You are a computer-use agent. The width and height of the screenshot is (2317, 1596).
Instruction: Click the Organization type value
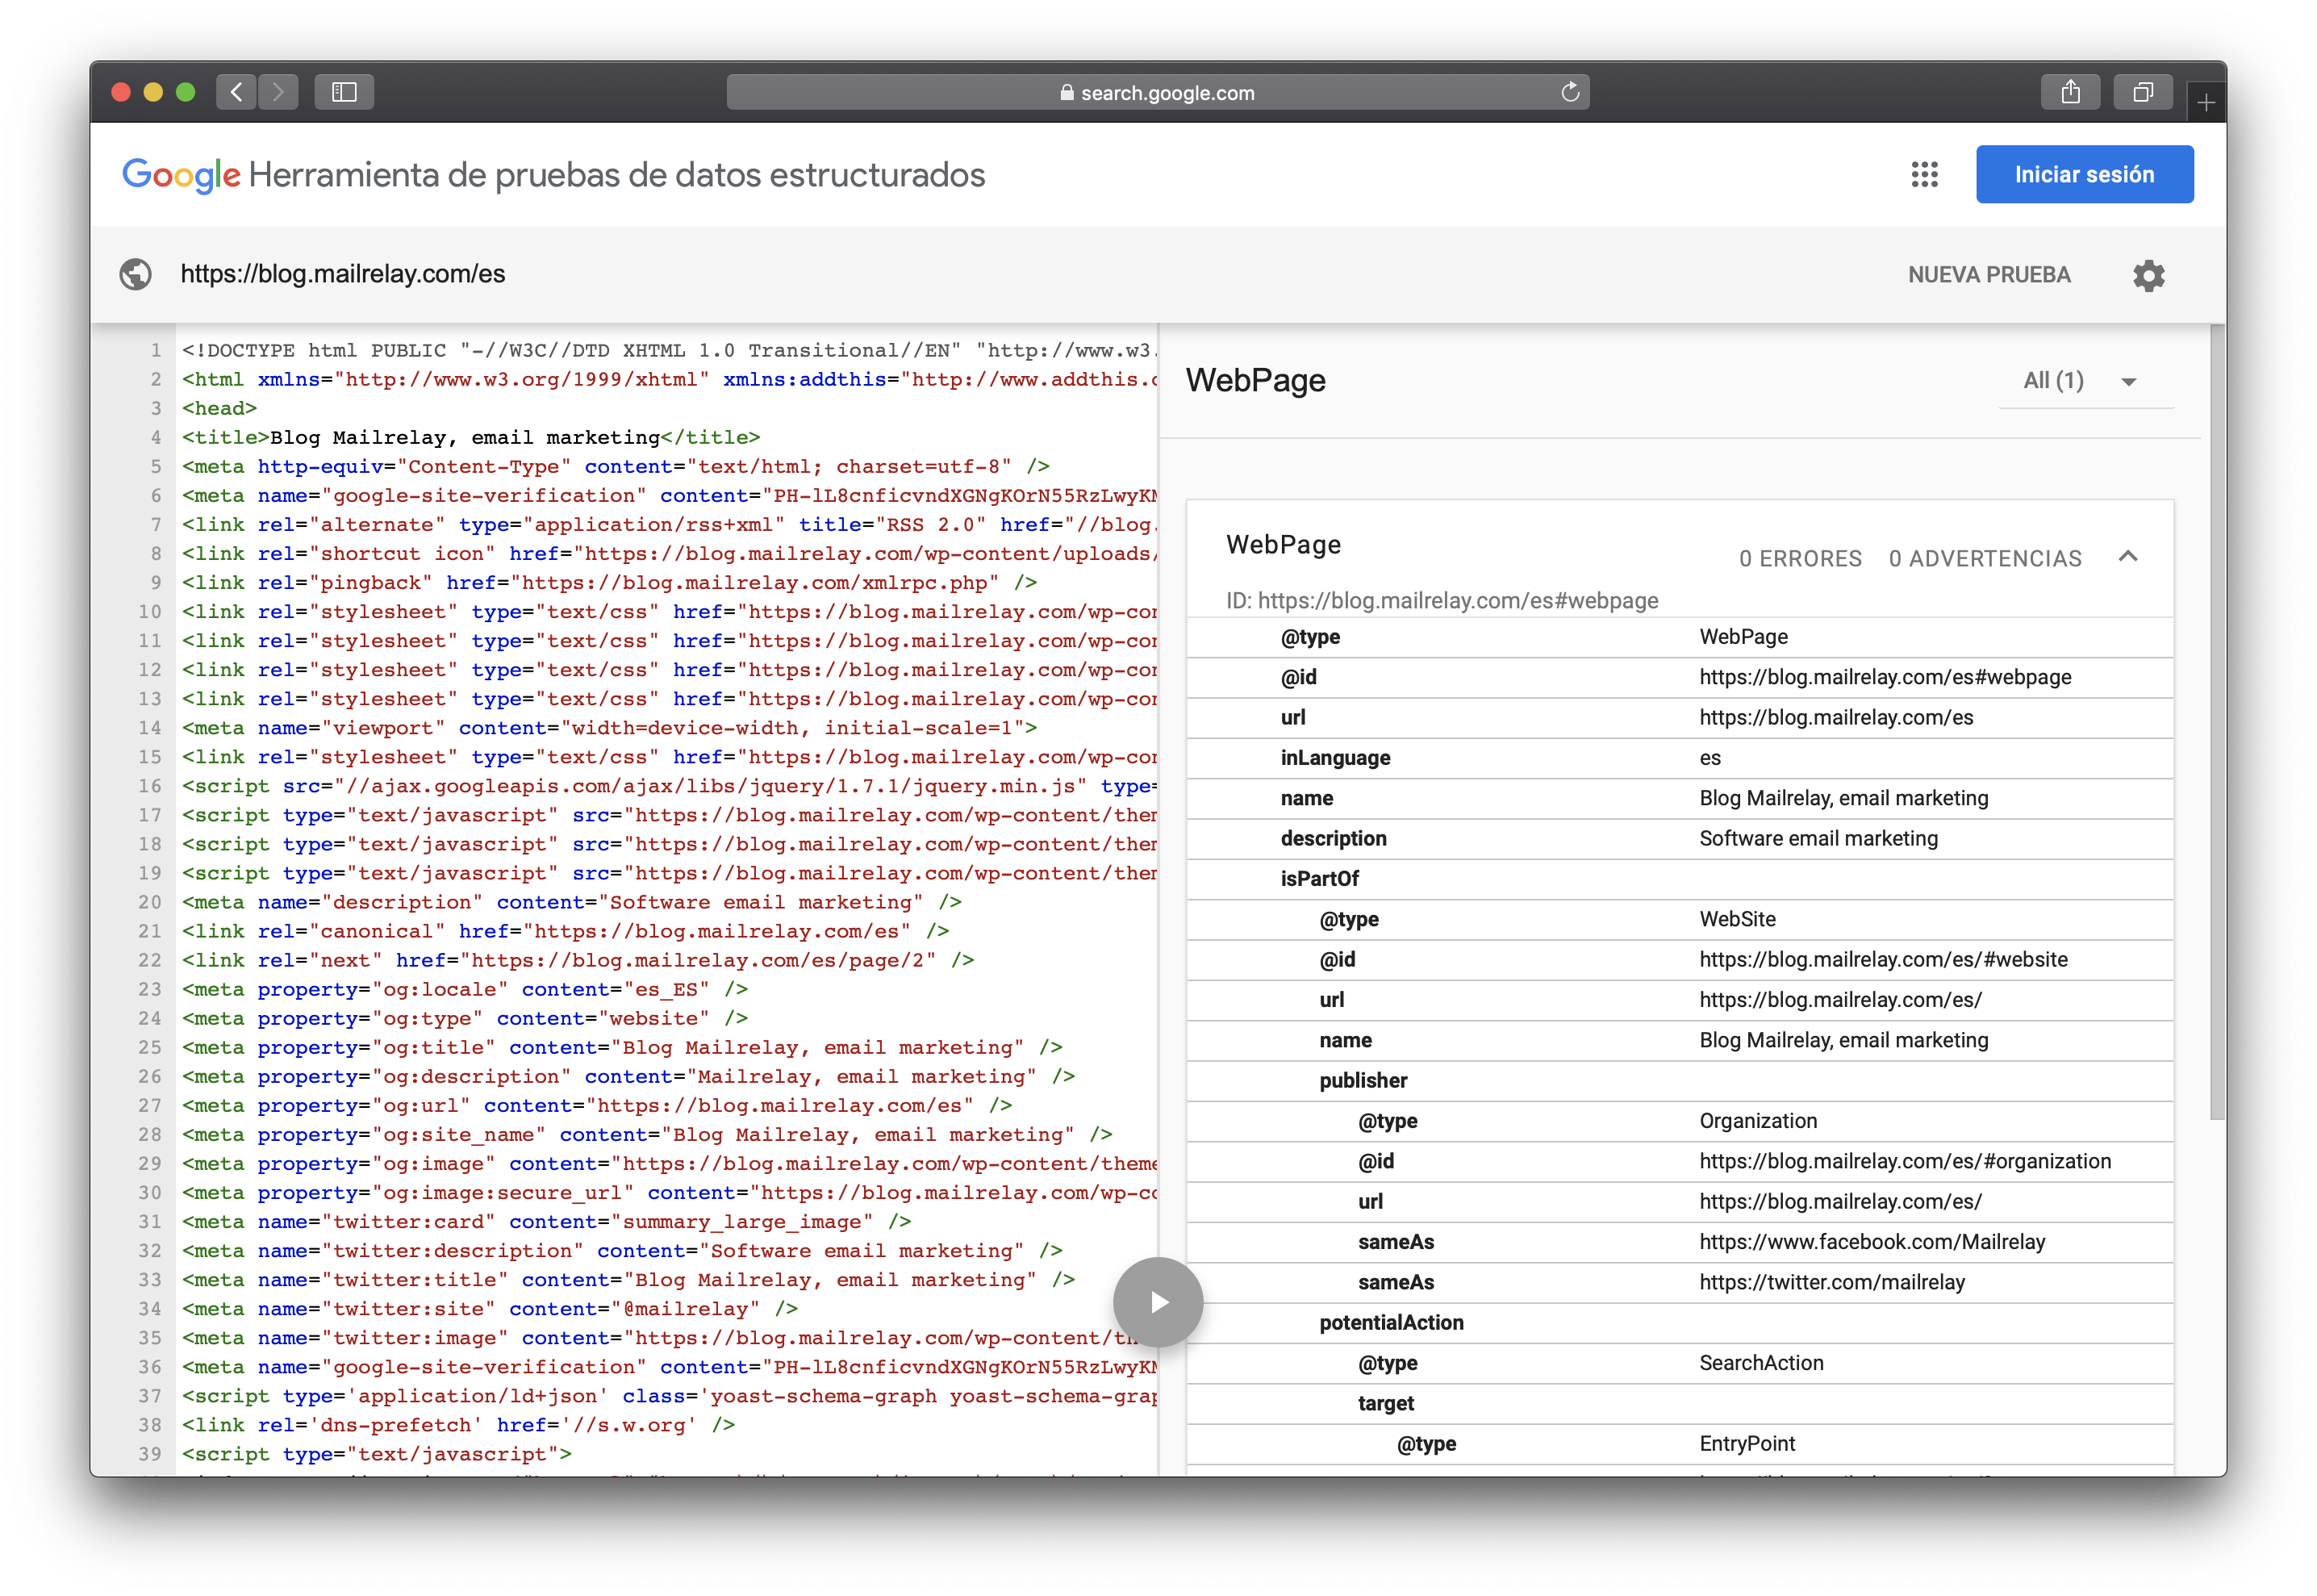click(1757, 1121)
